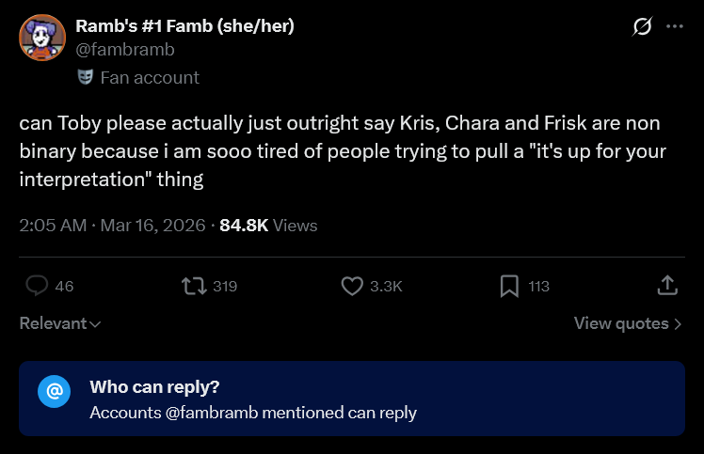Click the 319 reposts count
Image resolution: width=704 pixels, height=454 pixels.
click(x=225, y=286)
